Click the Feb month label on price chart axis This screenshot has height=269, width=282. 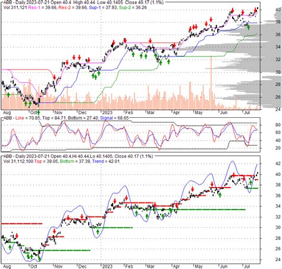tap(129, 112)
